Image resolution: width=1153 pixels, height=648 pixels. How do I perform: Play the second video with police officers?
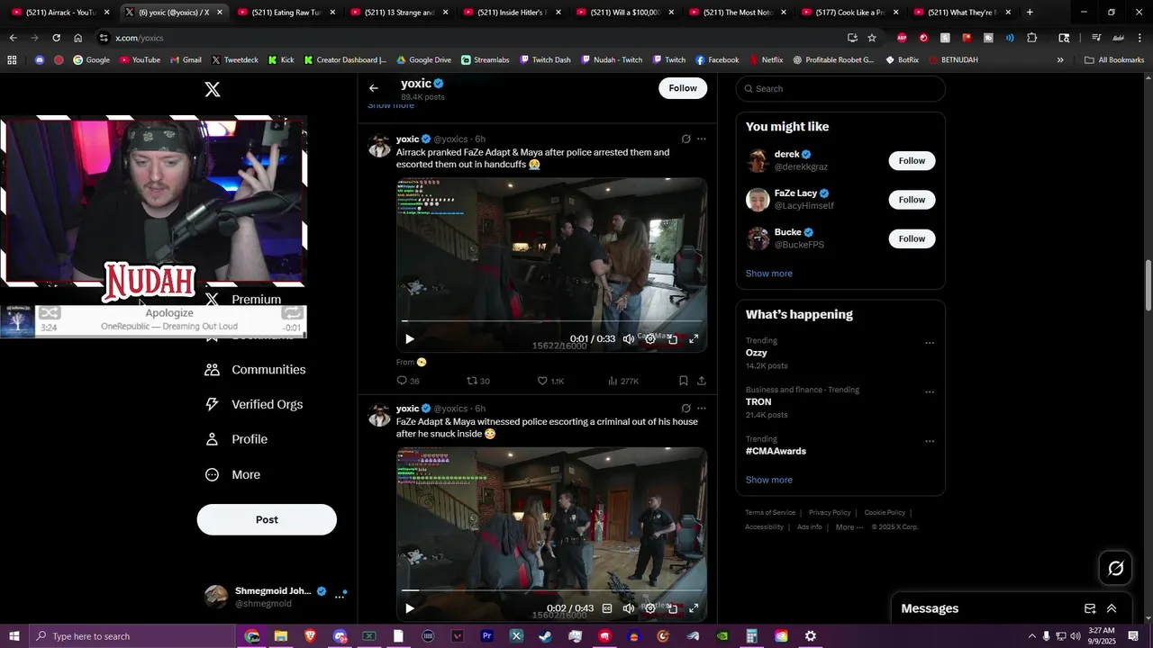click(x=409, y=608)
